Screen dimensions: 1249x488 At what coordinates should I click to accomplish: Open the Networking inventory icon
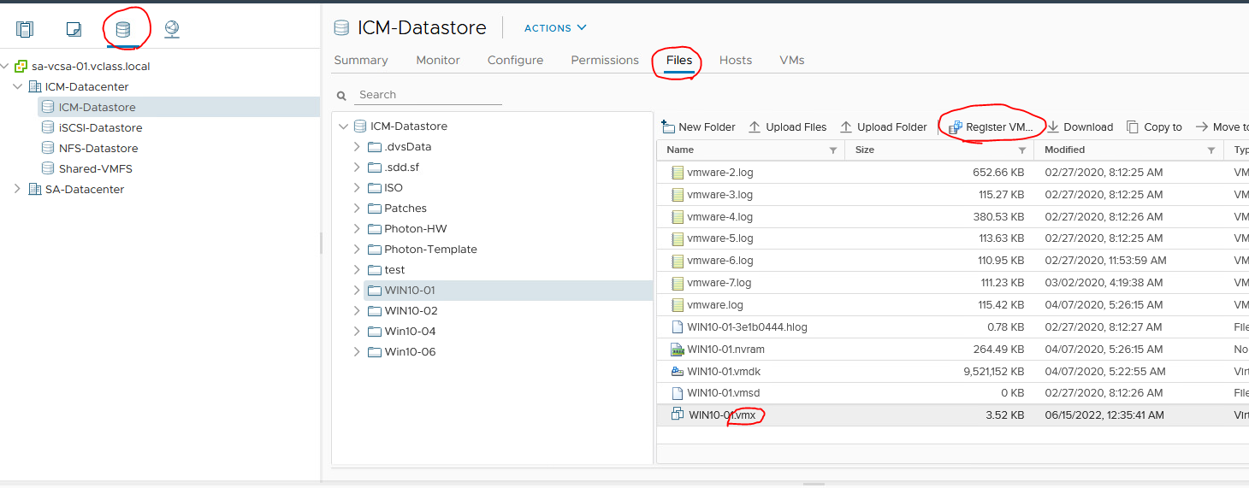(172, 29)
